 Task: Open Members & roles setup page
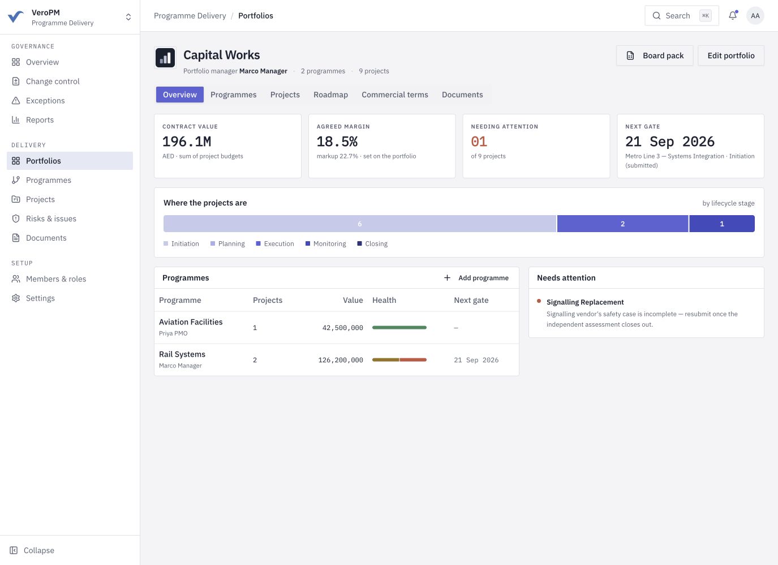pos(70,279)
